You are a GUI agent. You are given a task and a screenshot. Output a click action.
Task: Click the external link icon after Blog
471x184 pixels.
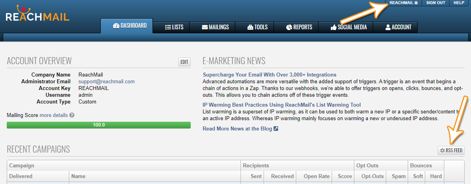(276, 129)
